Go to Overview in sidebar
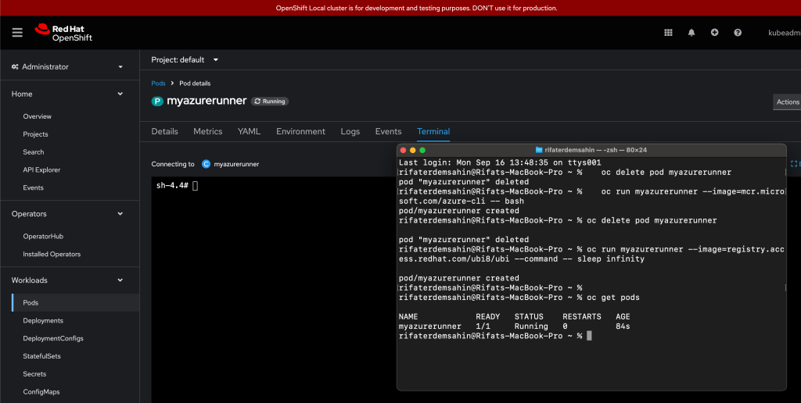 coord(38,116)
